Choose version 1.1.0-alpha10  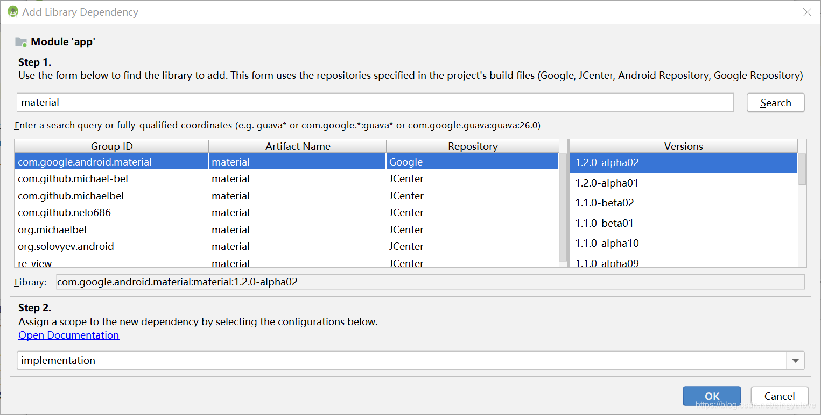[x=683, y=243]
